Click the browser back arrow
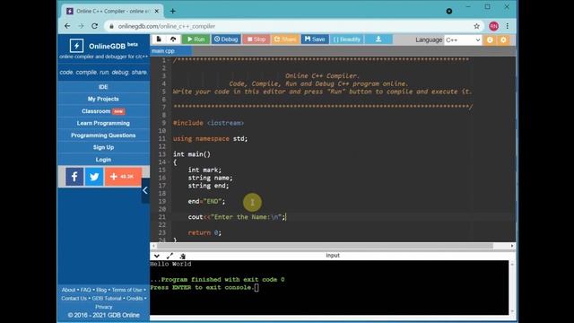 pyautogui.click(x=67, y=26)
